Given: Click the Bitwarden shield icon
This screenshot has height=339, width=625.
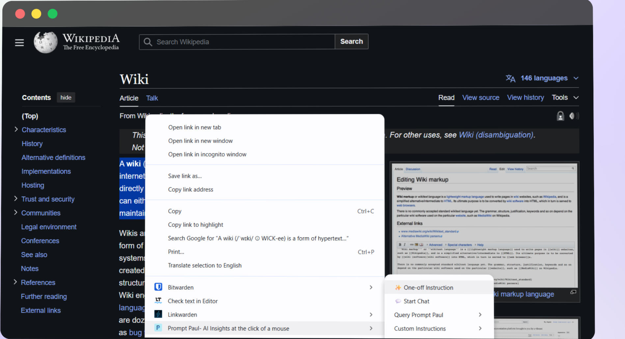Looking at the screenshot, I should [x=158, y=287].
